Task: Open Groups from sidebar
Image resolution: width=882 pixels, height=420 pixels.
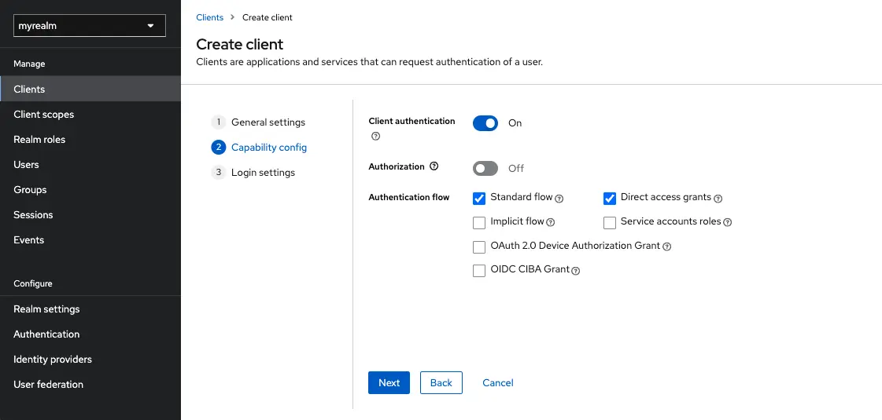Action: click(x=90, y=190)
